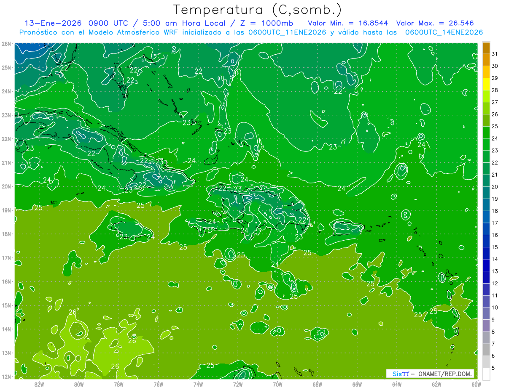The width and height of the screenshot is (506, 390).
Task: Click the 16N latitude axis label
Action: [x=6, y=281]
